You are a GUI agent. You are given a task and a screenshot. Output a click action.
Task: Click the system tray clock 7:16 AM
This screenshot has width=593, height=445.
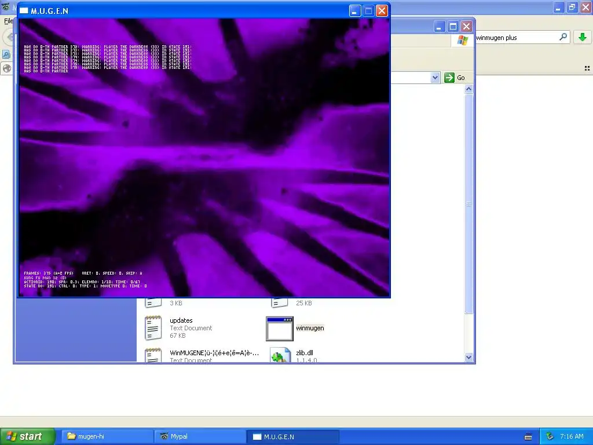coord(572,436)
